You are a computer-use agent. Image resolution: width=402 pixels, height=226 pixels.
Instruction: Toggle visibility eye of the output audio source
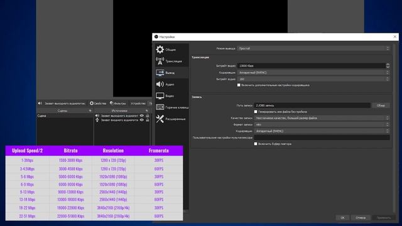click(142, 116)
